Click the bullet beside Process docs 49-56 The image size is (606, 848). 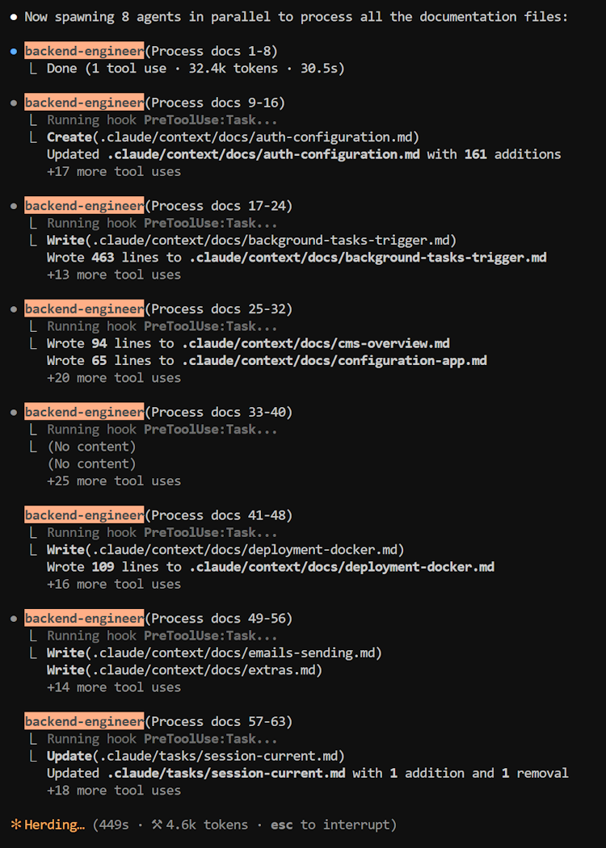tap(14, 618)
